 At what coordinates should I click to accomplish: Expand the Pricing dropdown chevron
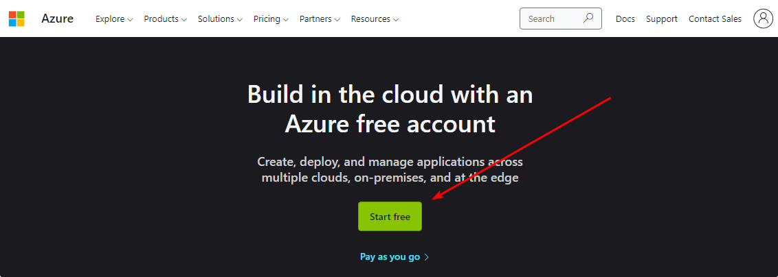(x=285, y=20)
